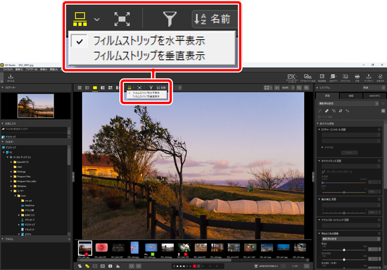
Task: Open the filter funnel icon
Action: (x=151, y=88)
